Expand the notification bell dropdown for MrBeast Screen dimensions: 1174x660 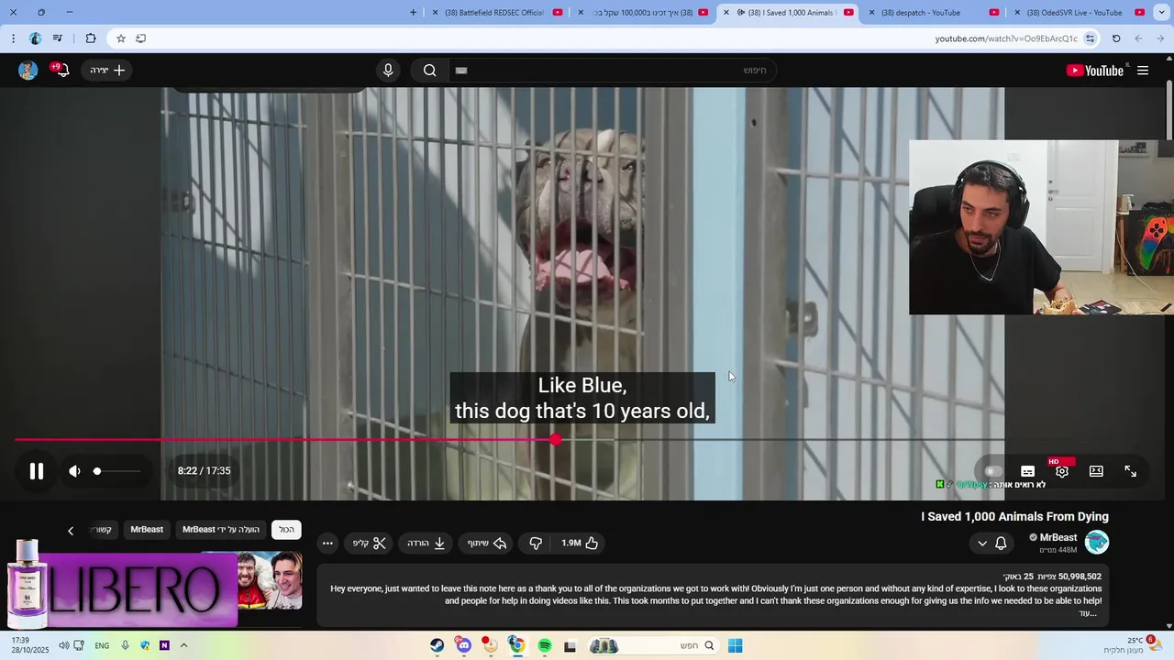tap(991, 544)
